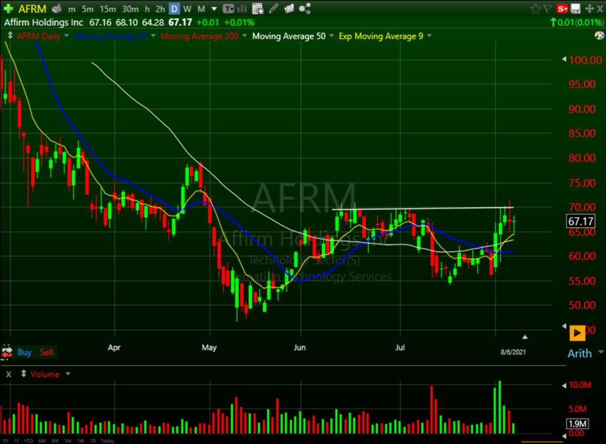Screen dimensions: 606x444
Task: Switch to the Weekly 'W' timeframe
Action: coord(188,9)
